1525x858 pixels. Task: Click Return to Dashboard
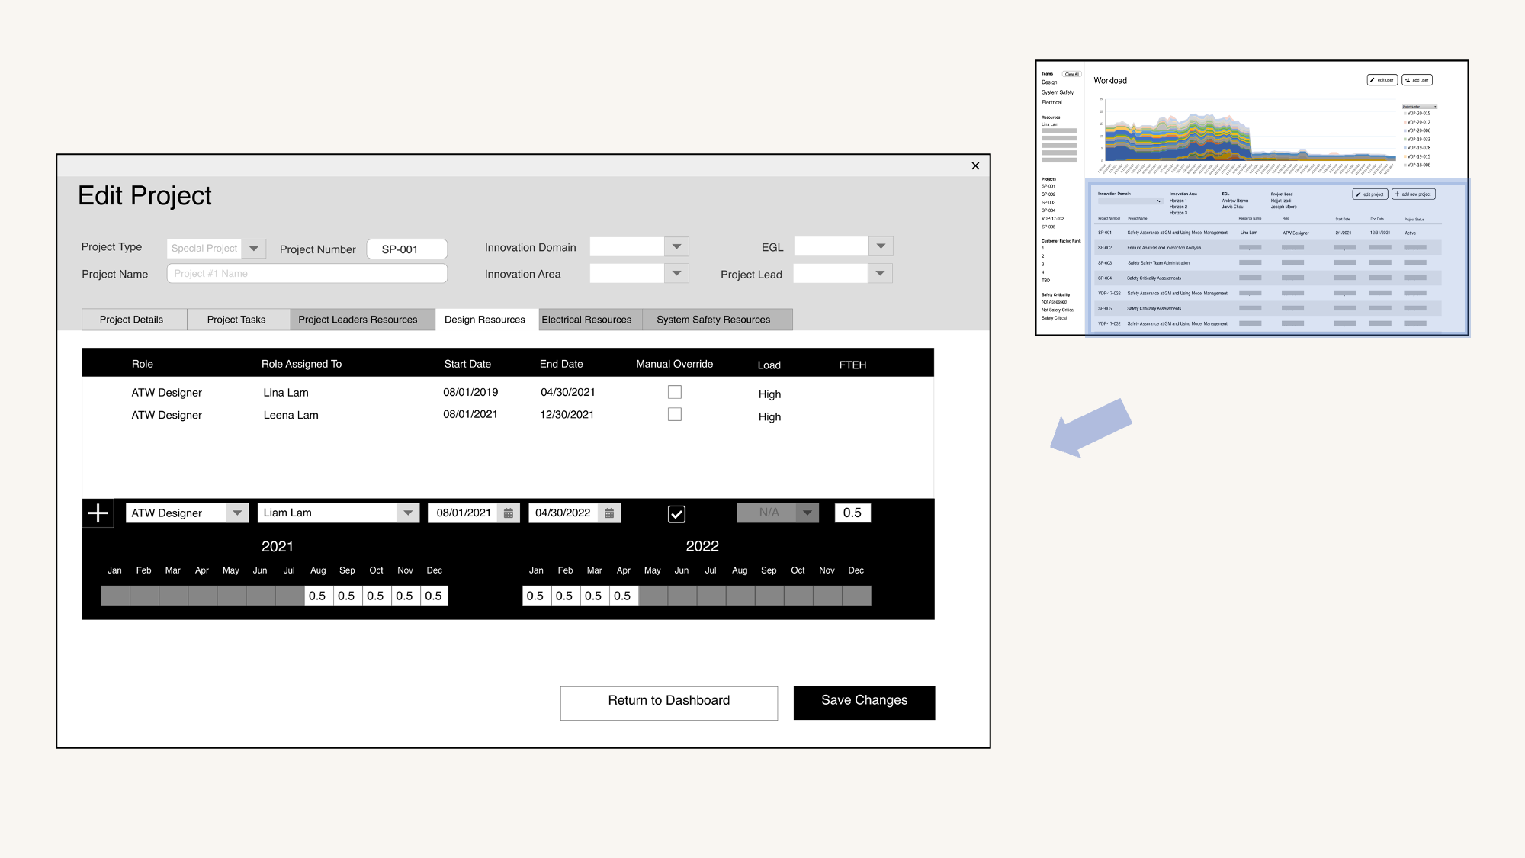(669, 702)
